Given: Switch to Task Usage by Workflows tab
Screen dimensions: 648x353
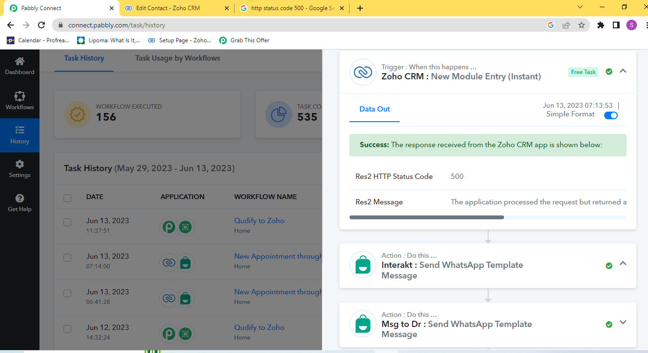Looking at the screenshot, I should (178, 58).
